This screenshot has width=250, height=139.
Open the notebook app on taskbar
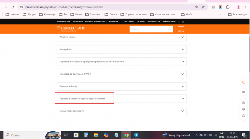tap(116, 135)
